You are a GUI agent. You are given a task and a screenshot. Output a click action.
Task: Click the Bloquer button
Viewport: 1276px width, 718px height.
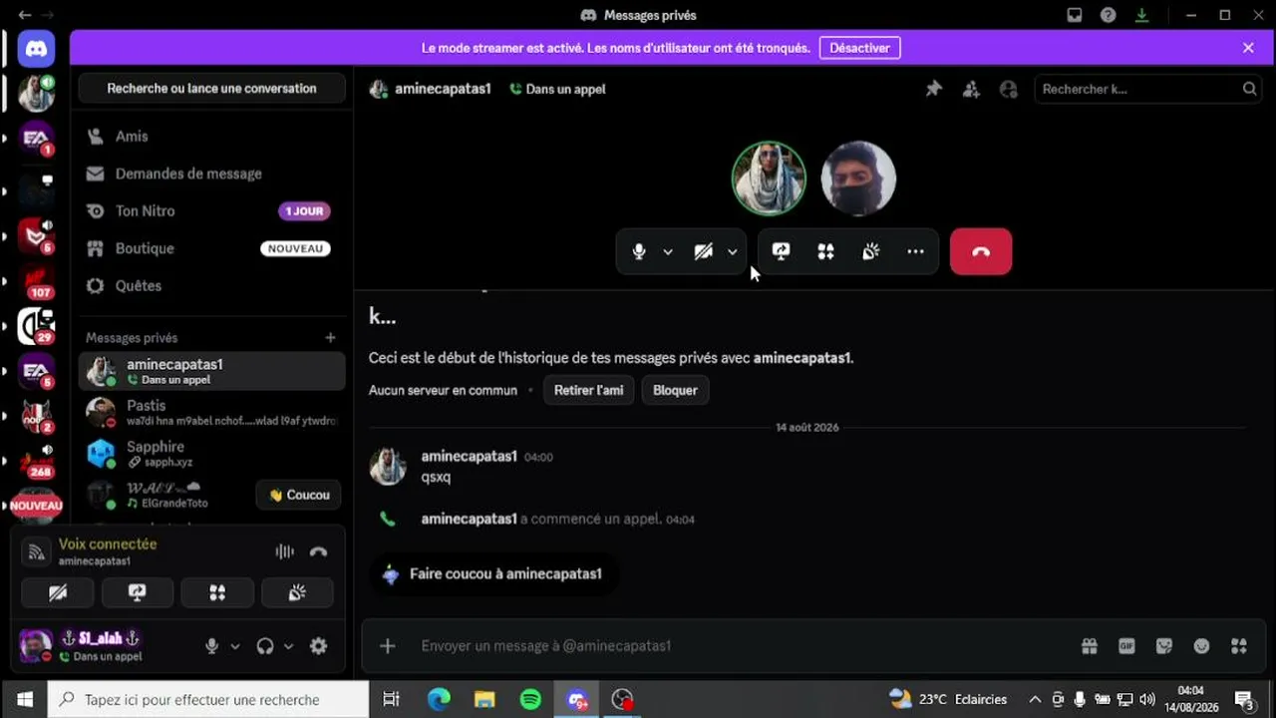[675, 390]
